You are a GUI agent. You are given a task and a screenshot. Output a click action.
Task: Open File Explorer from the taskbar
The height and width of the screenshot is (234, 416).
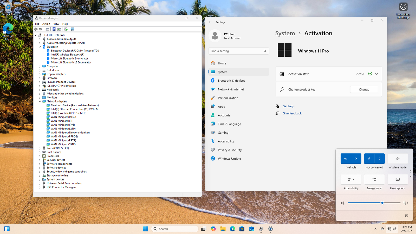pyautogui.click(x=223, y=229)
